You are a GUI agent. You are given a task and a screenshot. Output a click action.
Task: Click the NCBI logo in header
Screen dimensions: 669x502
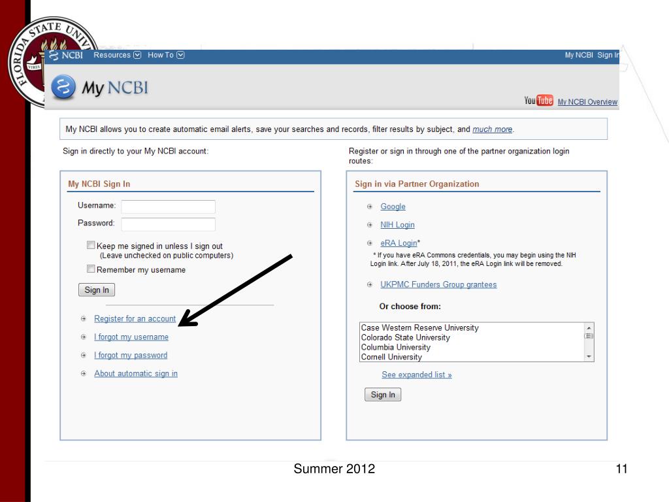pos(66,55)
